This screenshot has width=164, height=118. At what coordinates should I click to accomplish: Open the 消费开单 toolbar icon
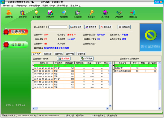9,14
